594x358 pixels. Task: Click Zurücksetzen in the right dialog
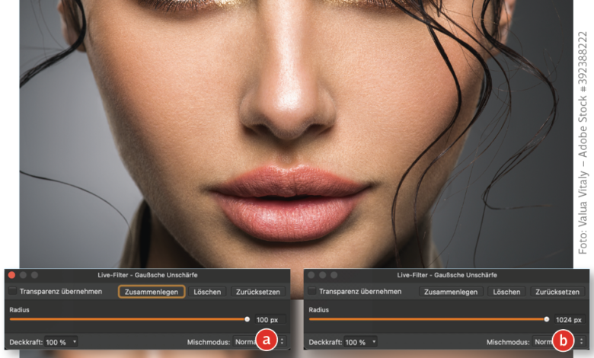click(x=557, y=292)
